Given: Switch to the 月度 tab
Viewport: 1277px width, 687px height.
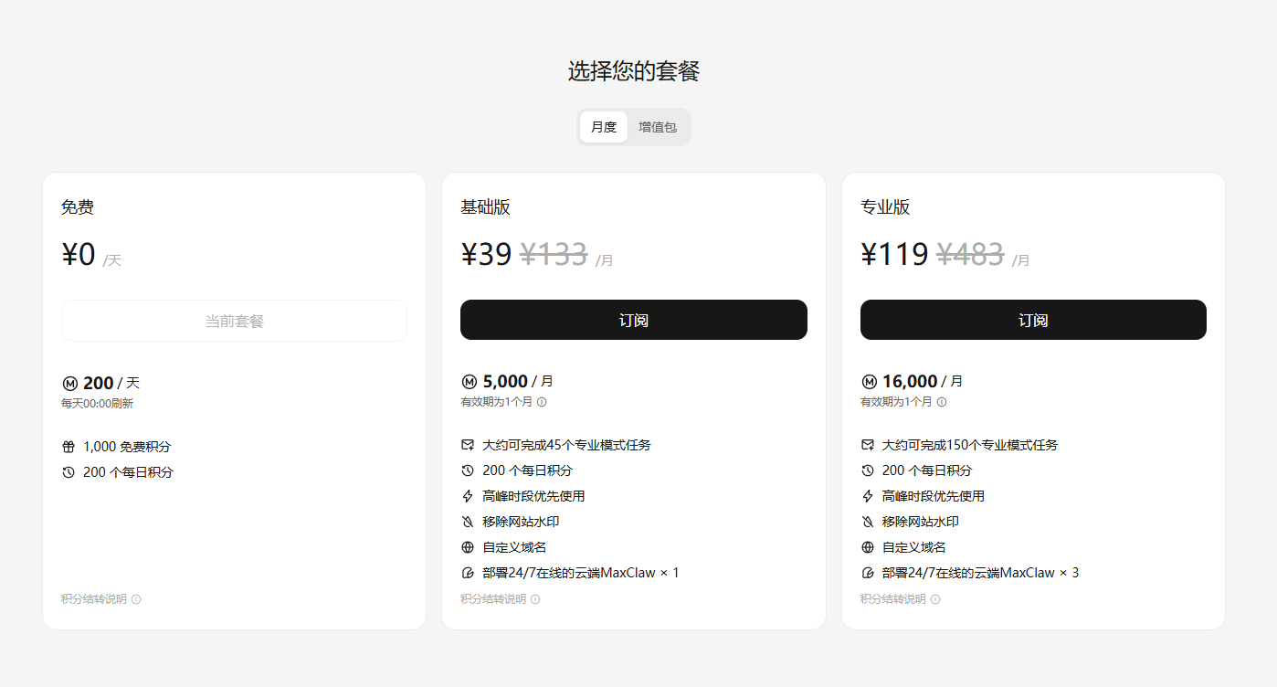Looking at the screenshot, I should tap(603, 127).
